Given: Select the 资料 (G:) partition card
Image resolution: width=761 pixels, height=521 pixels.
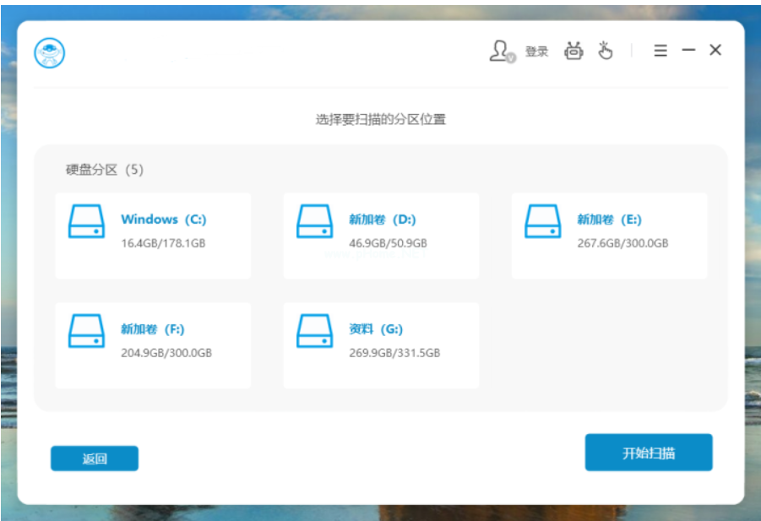Looking at the screenshot, I should click(x=381, y=344).
